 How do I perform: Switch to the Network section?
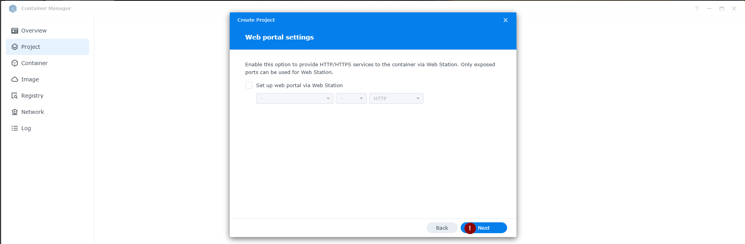tap(33, 112)
